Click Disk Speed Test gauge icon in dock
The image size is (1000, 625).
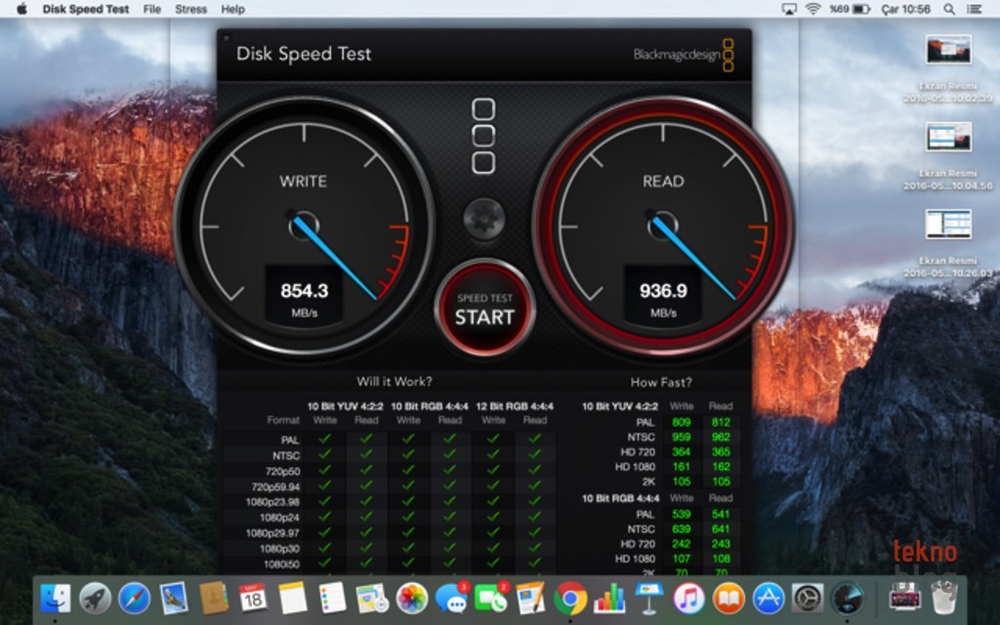coord(848,599)
